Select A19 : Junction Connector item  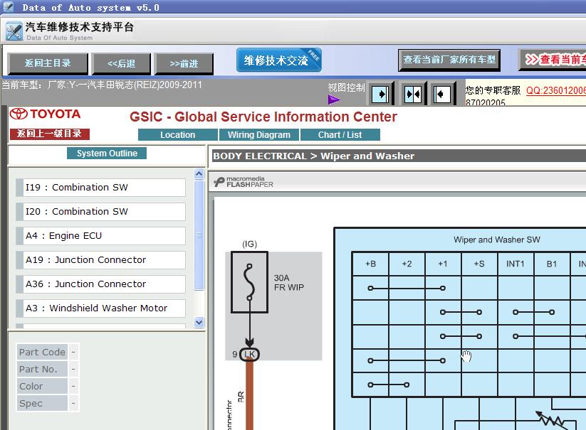(101, 260)
